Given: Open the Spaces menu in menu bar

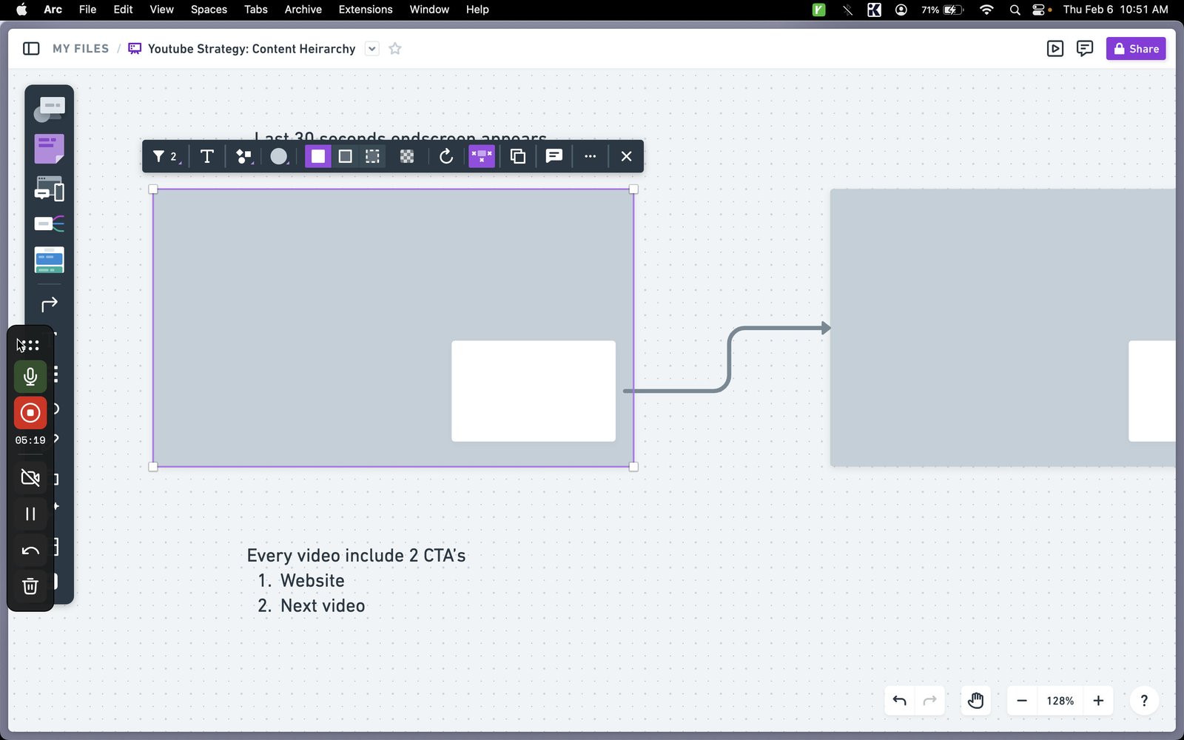Looking at the screenshot, I should [x=209, y=10].
